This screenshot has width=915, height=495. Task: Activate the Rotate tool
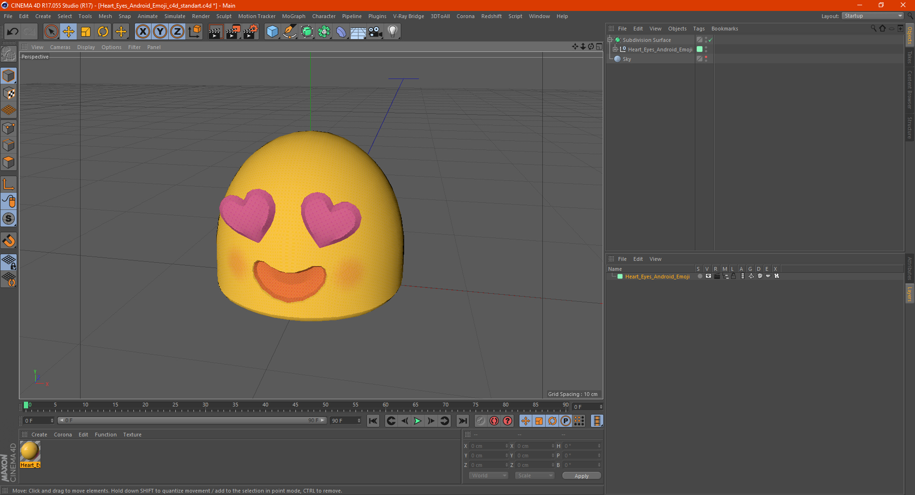[x=103, y=32]
